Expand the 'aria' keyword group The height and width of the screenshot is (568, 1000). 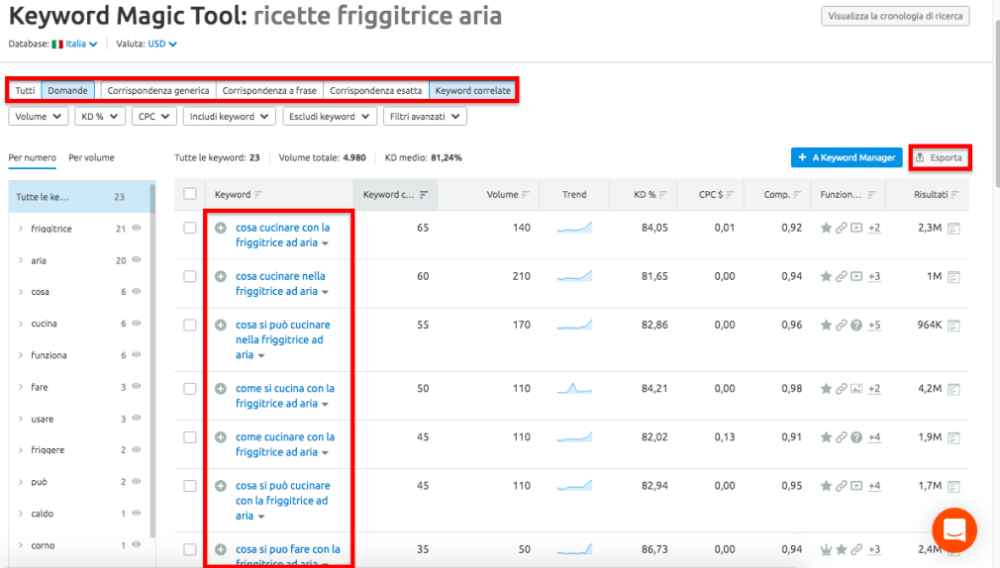21,260
